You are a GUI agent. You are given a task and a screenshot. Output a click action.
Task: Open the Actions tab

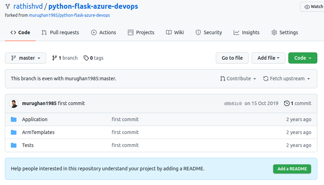pos(104,32)
